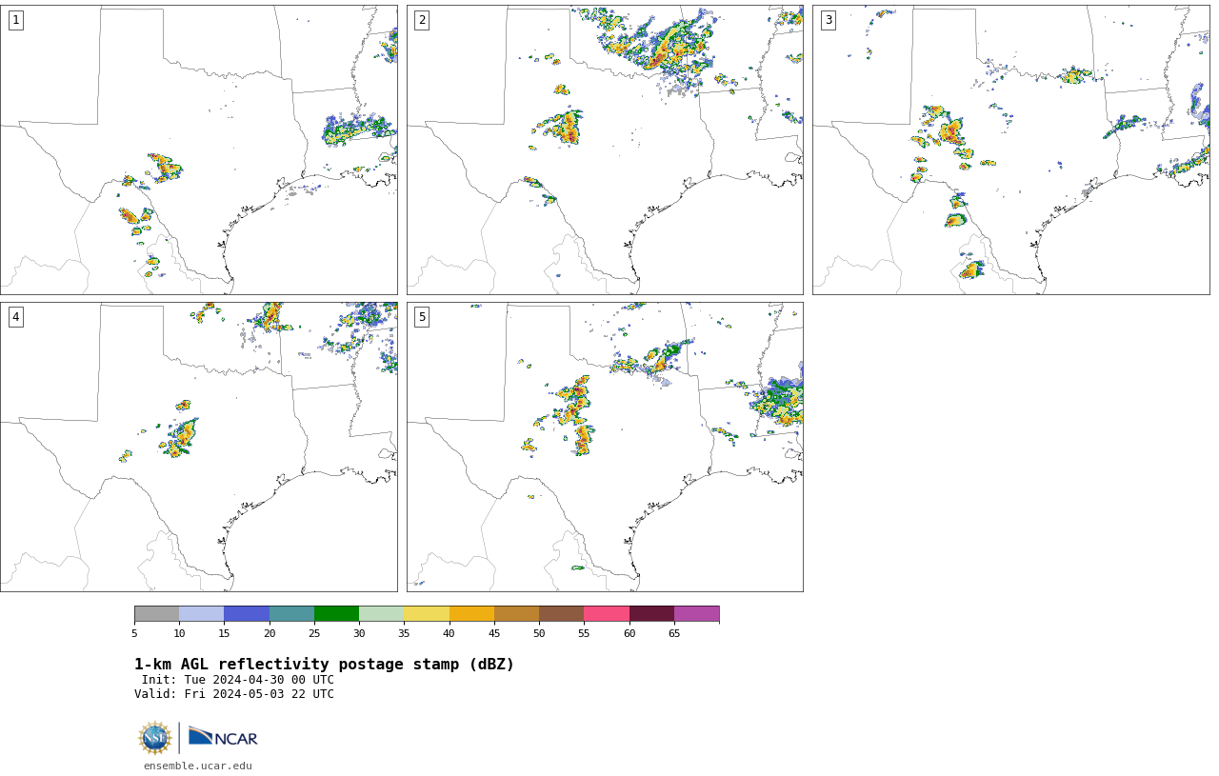This screenshot has width=1219, height=776.
Task: Click the colorbar tick label '5'
Action: (x=134, y=633)
